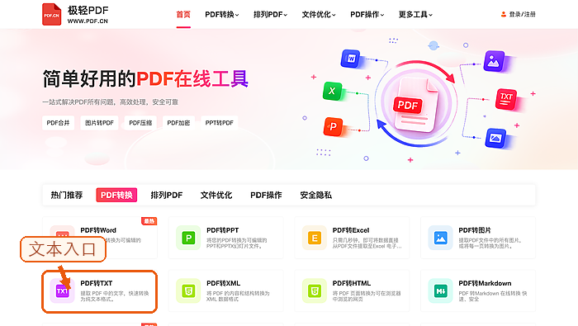Viewport: 578px width, 326px height.
Task: Click the user icon beside 登录/注册
Action: click(504, 14)
